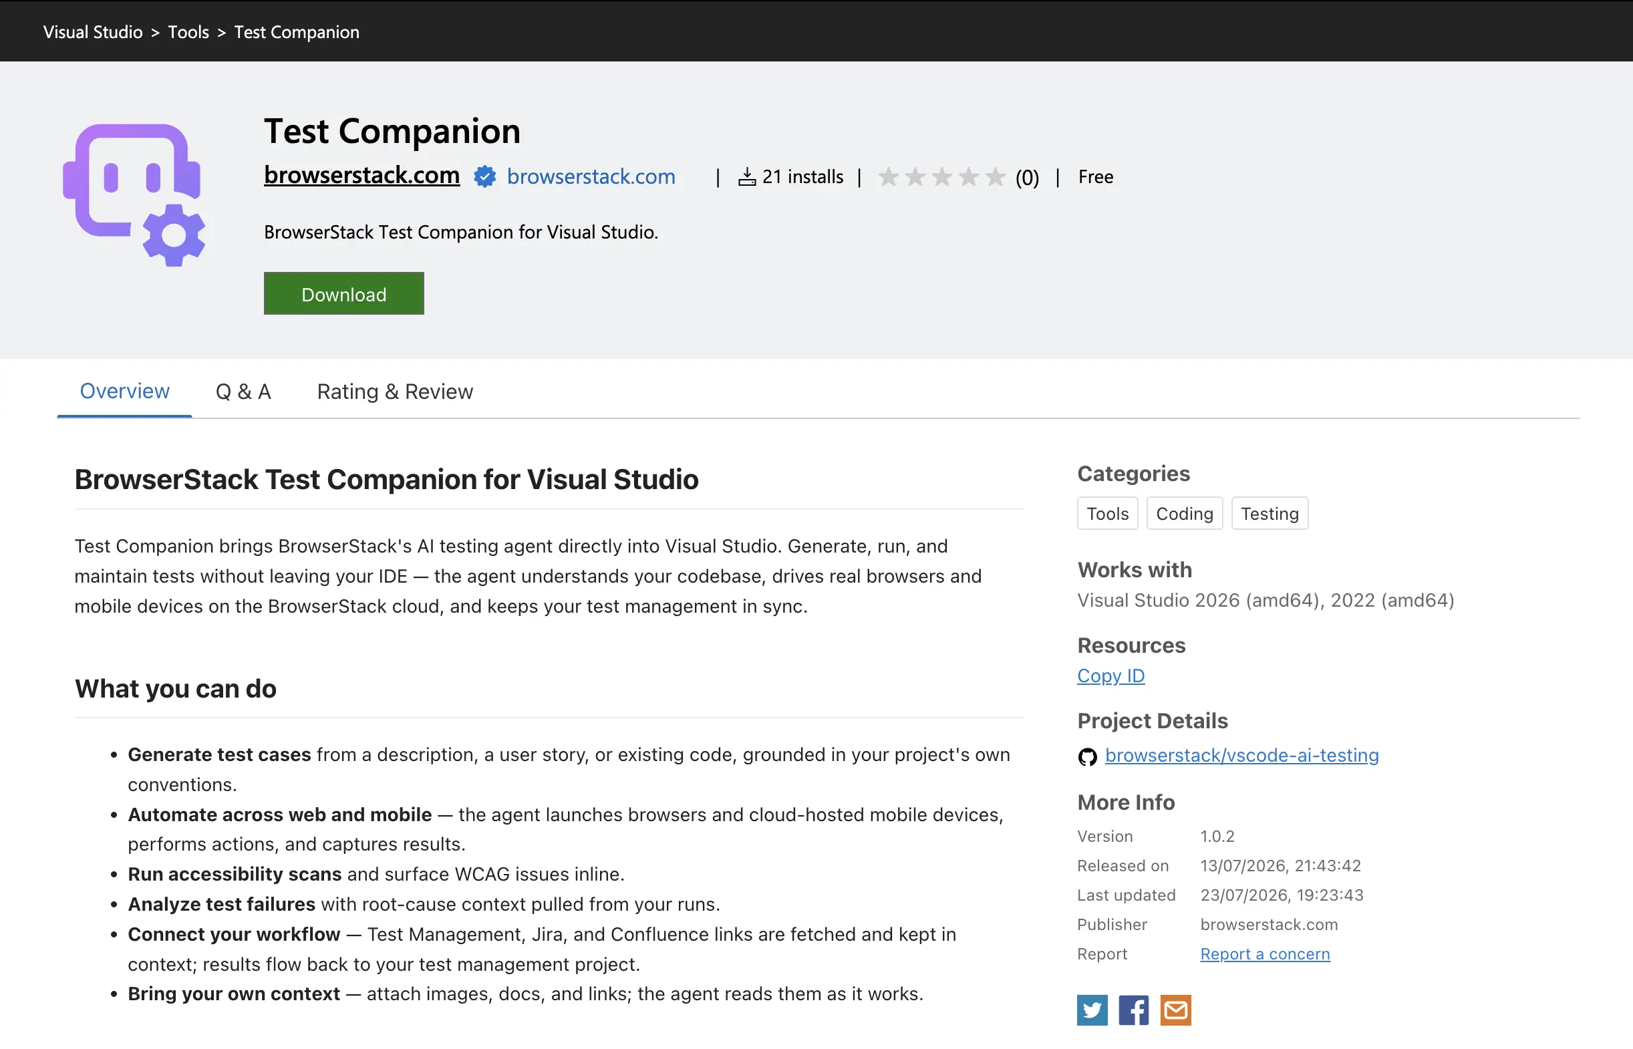Screen dimensions: 1633x1049
Task: Open the Overview tab
Action: pyautogui.click(x=125, y=391)
